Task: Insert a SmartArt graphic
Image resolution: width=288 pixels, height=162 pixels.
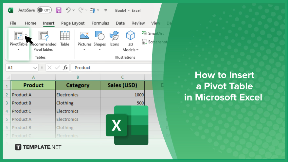Action: 153,33
